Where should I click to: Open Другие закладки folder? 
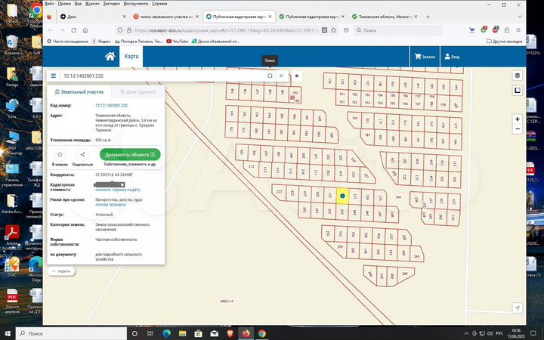[504, 42]
